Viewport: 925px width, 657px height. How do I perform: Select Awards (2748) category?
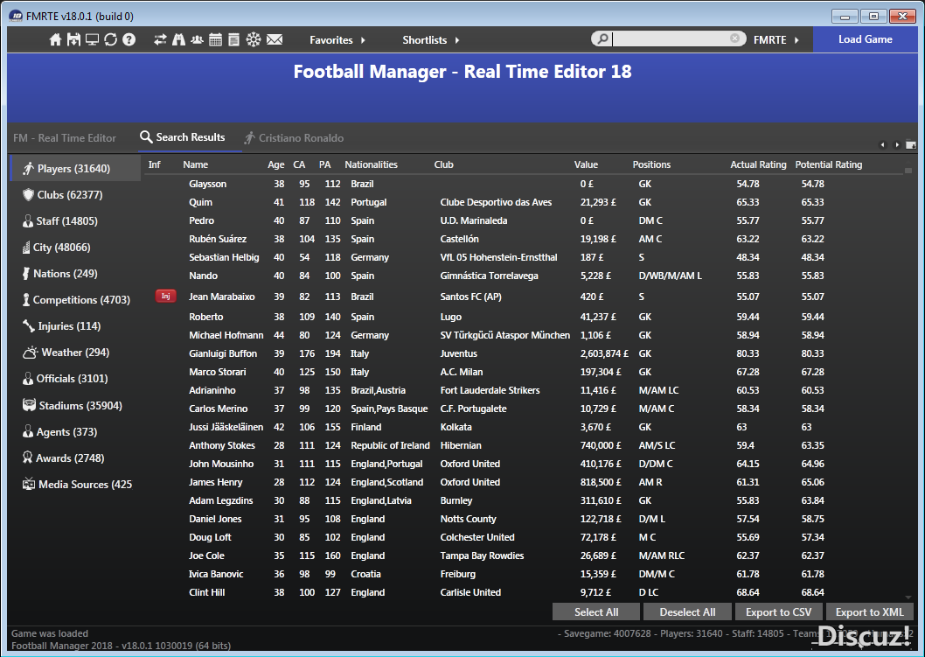click(75, 458)
